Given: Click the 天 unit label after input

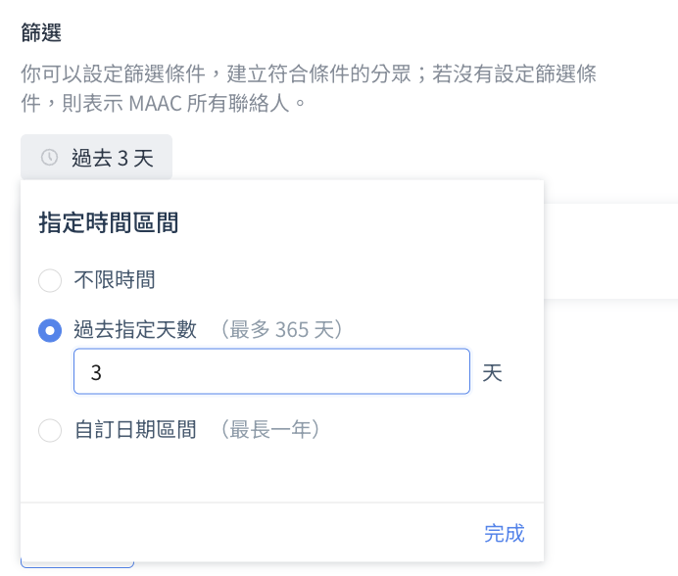Looking at the screenshot, I should click(x=492, y=373).
